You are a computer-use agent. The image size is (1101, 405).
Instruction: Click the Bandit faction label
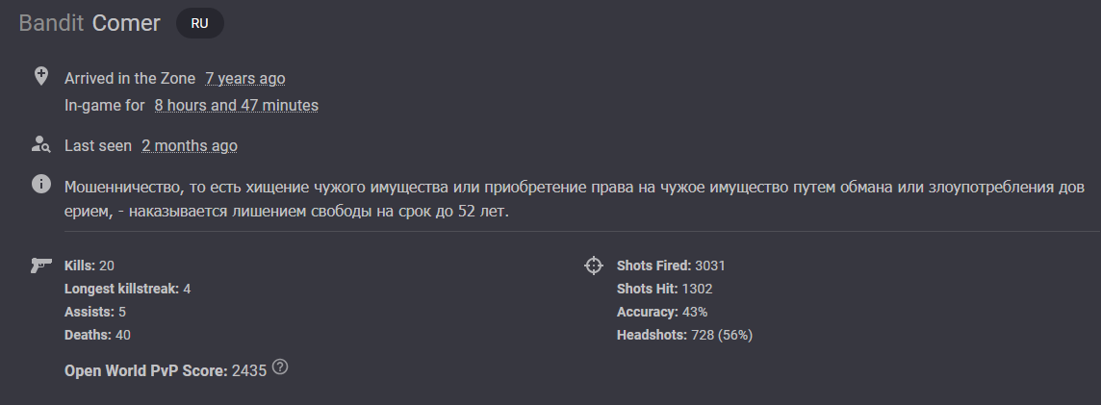(x=51, y=23)
